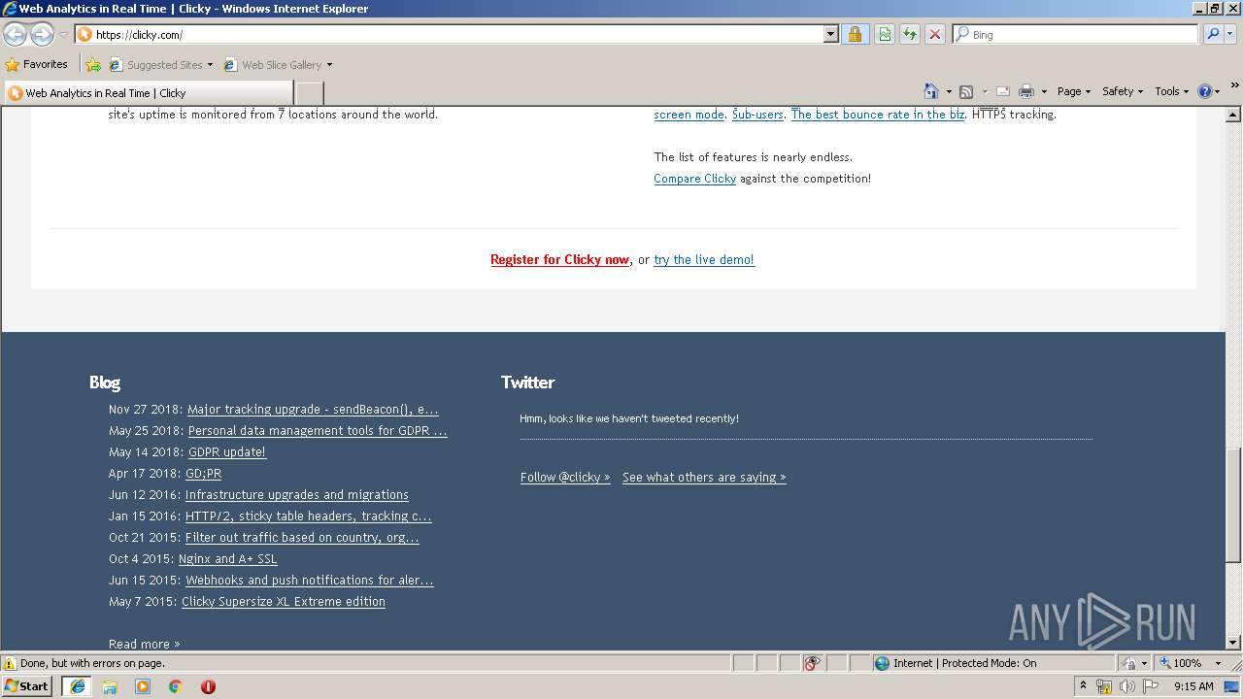
Task: Open the Compare Clicky link
Action: pos(695,179)
